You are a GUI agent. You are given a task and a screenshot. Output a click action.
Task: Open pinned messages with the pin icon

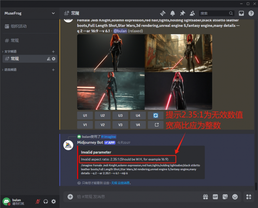(182, 13)
